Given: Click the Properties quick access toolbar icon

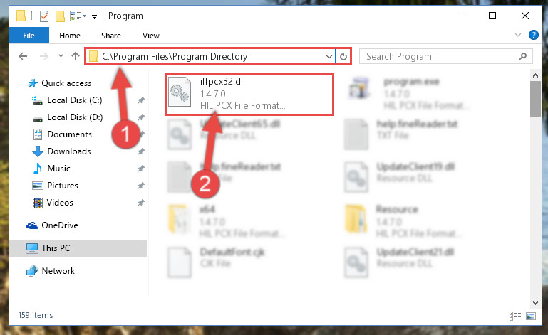Looking at the screenshot, I should click(x=44, y=16).
